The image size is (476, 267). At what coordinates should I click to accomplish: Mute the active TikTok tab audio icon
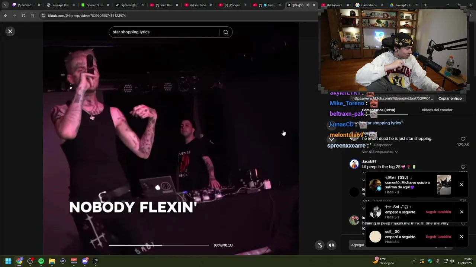[x=308, y=5]
